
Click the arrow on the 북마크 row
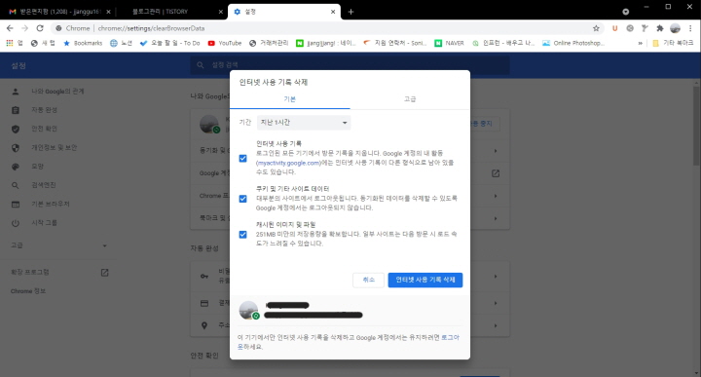click(496, 218)
